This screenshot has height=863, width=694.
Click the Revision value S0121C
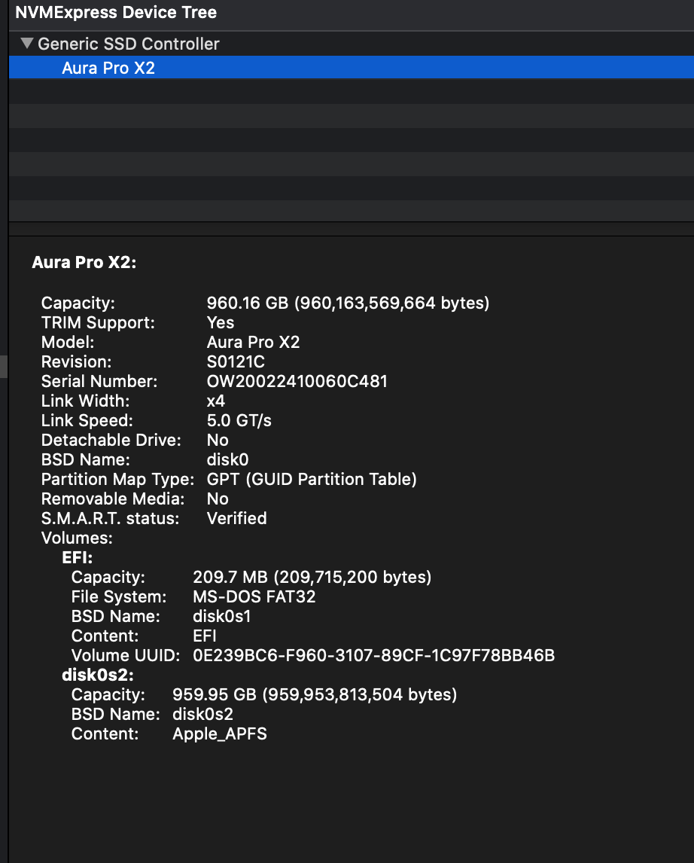pos(236,362)
